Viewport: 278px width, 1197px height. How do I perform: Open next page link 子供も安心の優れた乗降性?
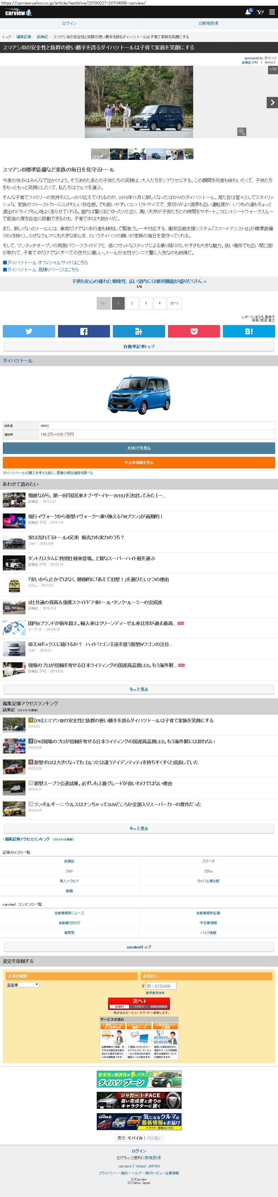coord(139,281)
